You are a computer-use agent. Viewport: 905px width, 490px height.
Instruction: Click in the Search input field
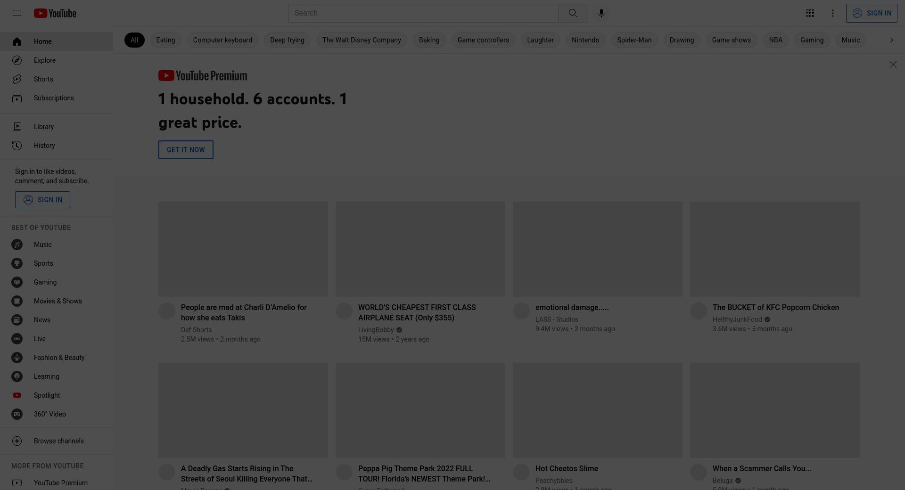(423, 13)
